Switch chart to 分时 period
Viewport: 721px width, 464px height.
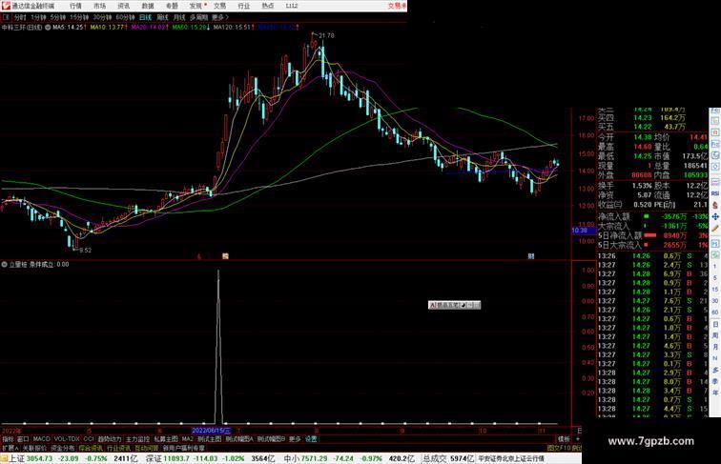pos(20,17)
